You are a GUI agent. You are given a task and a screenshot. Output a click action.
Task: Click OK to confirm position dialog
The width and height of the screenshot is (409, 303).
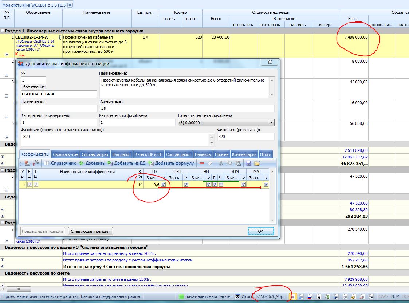pos(260,231)
